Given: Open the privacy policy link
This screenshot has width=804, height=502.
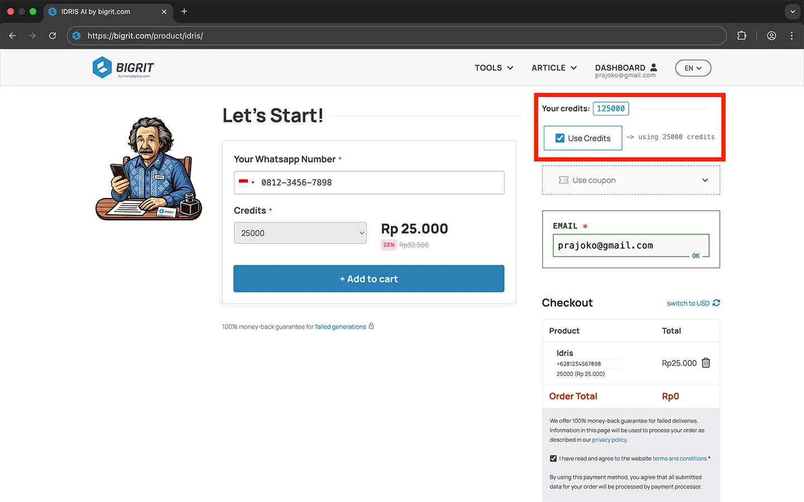Looking at the screenshot, I should click(x=609, y=440).
